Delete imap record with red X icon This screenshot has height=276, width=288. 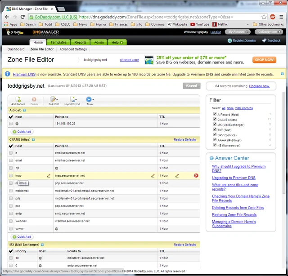pos(196,176)
